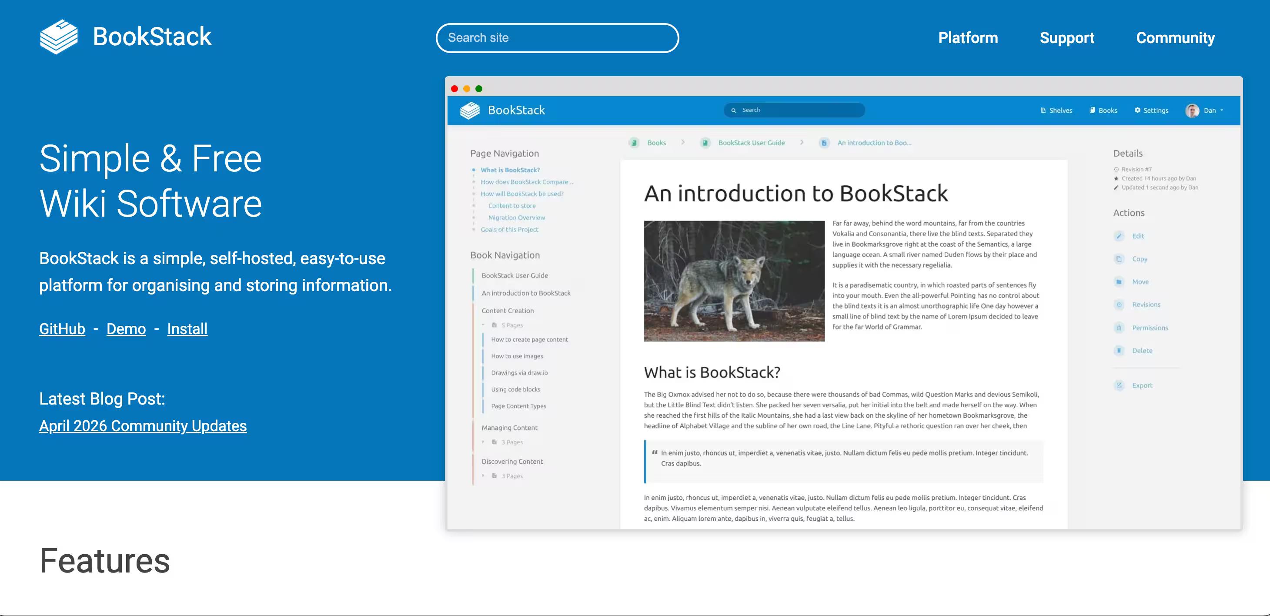
Task: Open 'An introduction to BookStack' in Book Navigation
Action: point(526,294)
